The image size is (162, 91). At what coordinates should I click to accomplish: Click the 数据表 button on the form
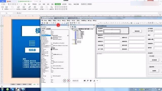tap(154, 71)
